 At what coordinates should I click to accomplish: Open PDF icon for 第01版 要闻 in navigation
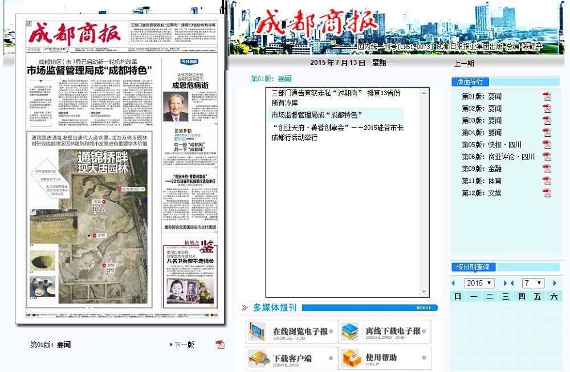tap(547, 96)
